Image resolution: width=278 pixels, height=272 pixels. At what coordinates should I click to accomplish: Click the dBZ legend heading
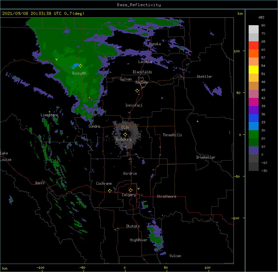pos(261,17)
